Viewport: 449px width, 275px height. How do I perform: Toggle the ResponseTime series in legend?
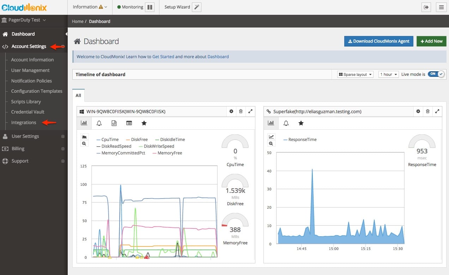(x=302, y=140)
